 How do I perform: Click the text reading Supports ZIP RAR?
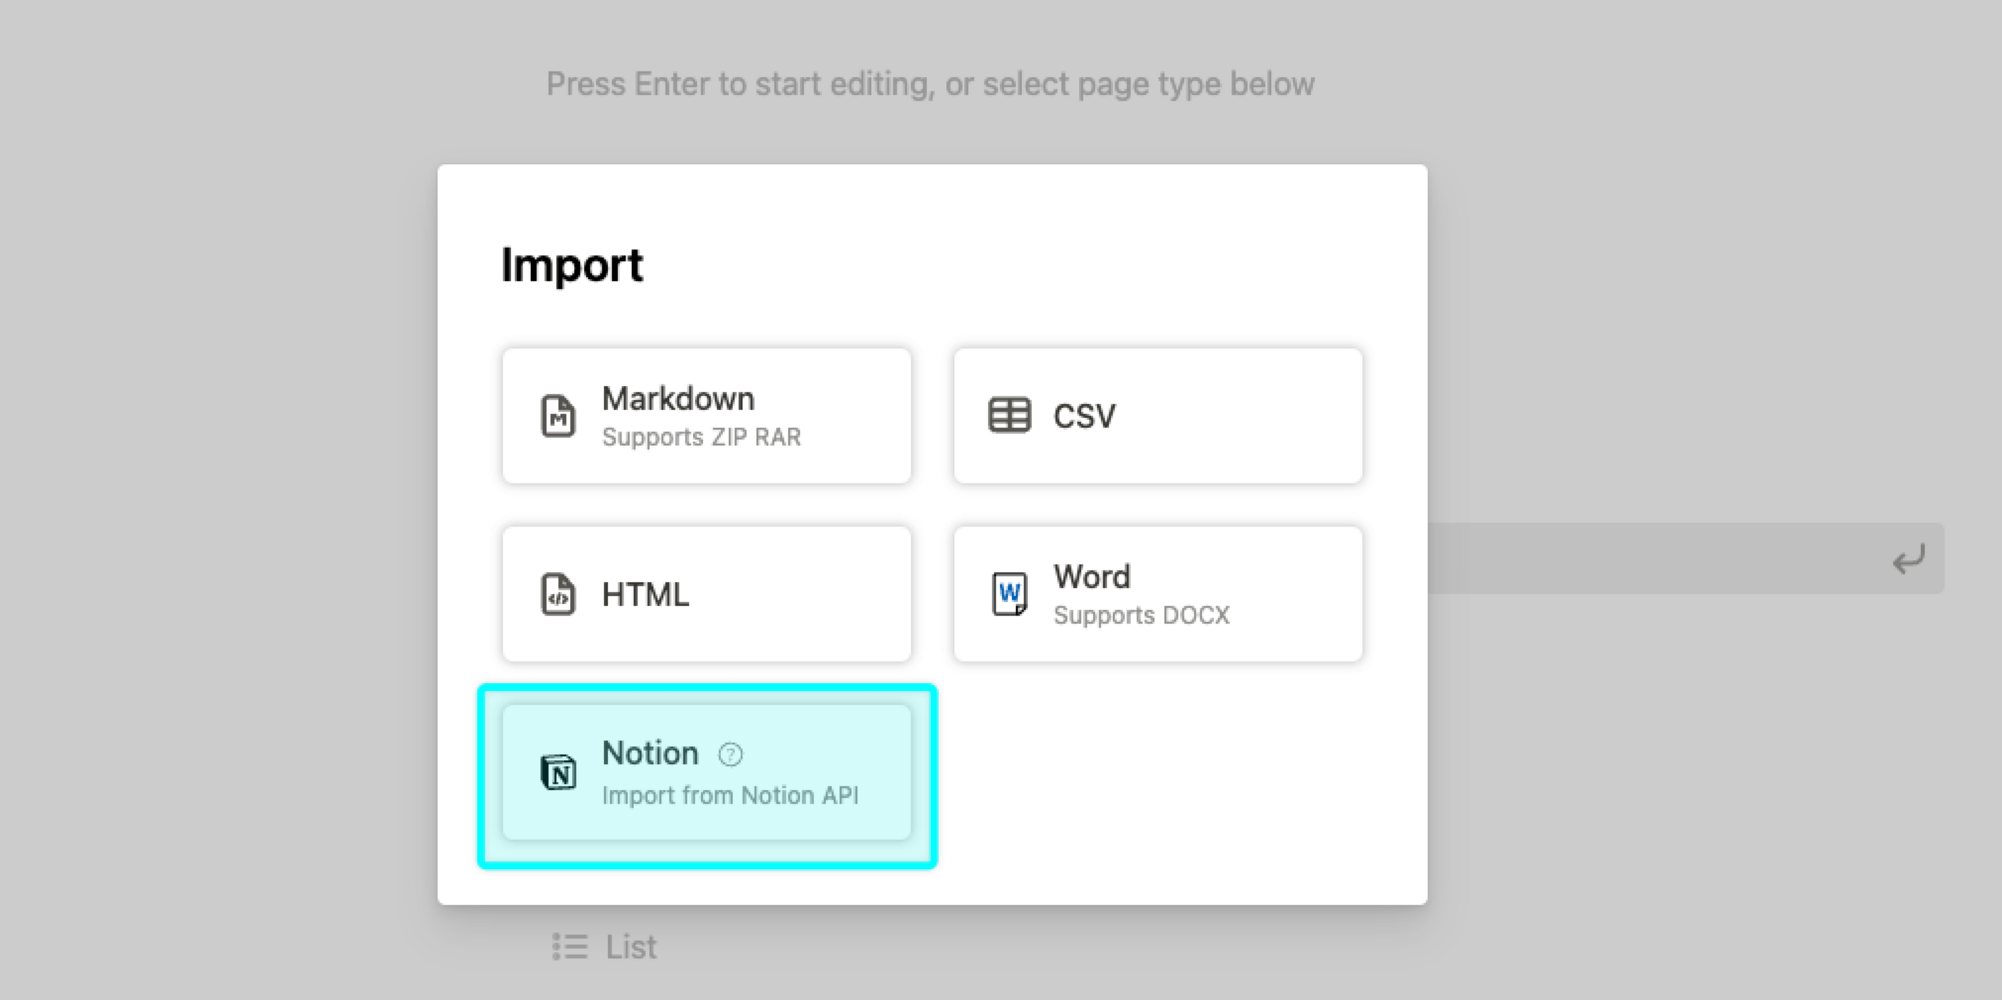point(701,437)
